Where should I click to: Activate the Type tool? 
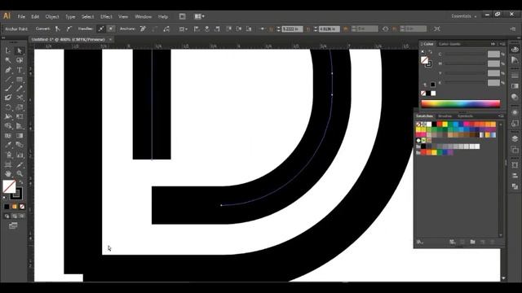[x=20, y=70]
